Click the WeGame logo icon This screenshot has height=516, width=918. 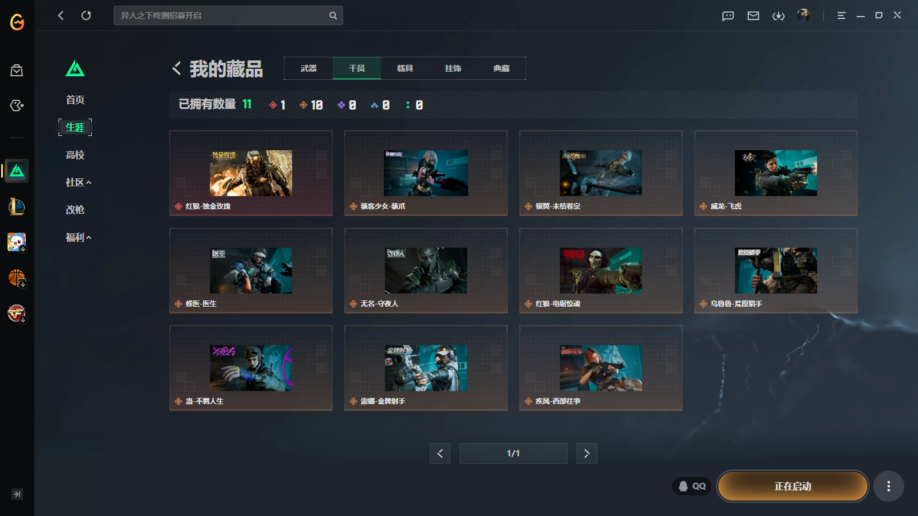(17, 22)
